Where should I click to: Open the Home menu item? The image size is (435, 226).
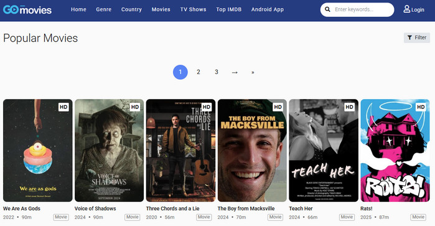point(78,9)
